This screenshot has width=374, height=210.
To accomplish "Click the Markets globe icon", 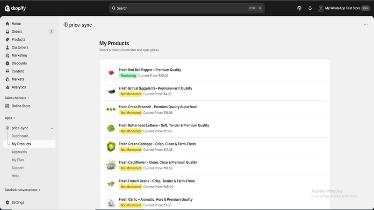I will pos(7,79).
